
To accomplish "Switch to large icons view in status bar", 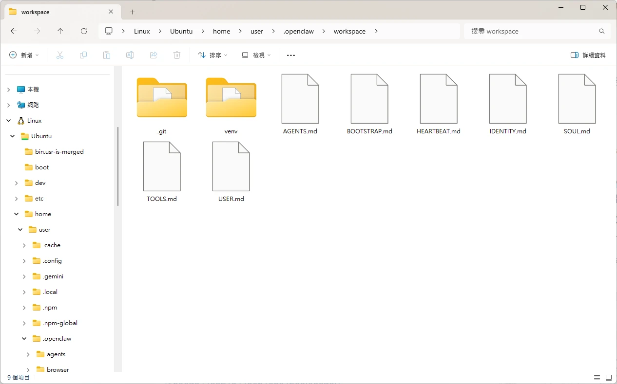I will coord(609,378).
